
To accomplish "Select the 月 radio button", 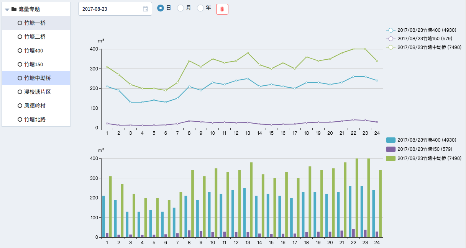I will pyautogui.click(x=180, y=8).
